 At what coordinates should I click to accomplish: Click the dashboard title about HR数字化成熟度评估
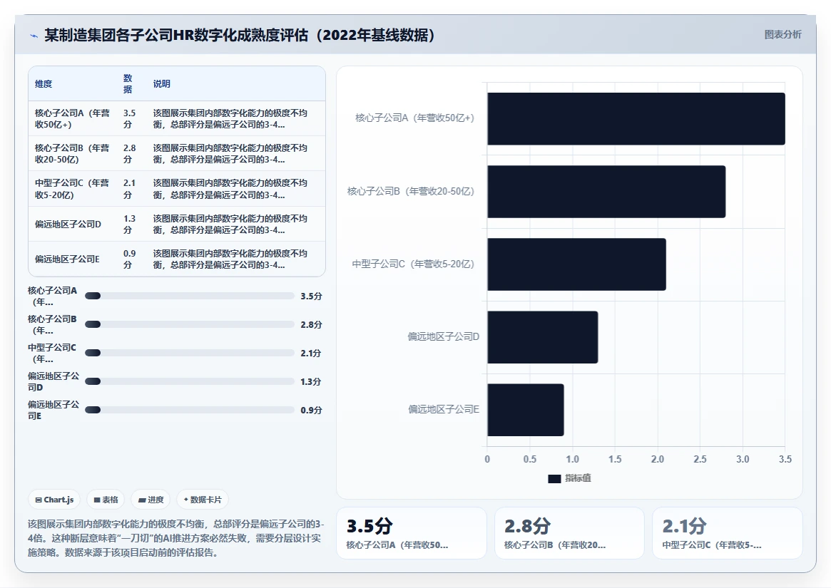240,35
